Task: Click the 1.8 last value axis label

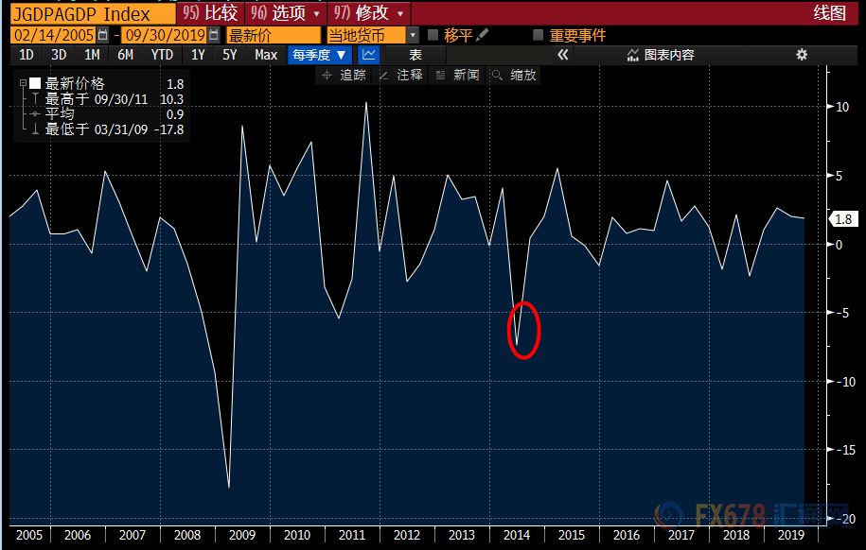Action: [843, 219]
